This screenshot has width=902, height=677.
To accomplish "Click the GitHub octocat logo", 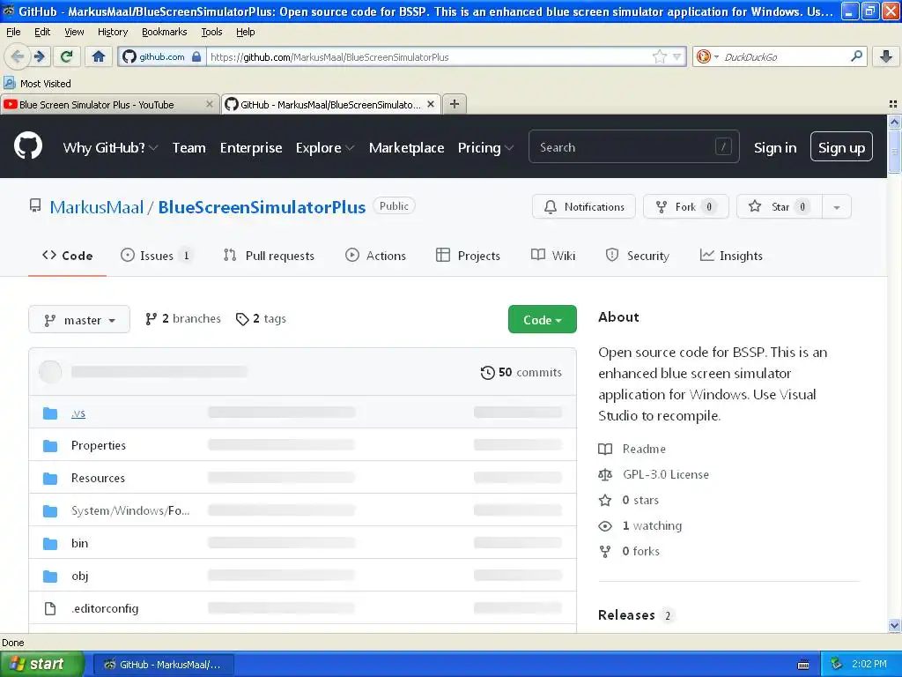I will [28, 145].
